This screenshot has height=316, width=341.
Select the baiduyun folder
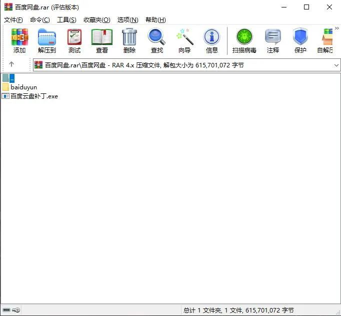pyautogui.click(x=23, y=87)
